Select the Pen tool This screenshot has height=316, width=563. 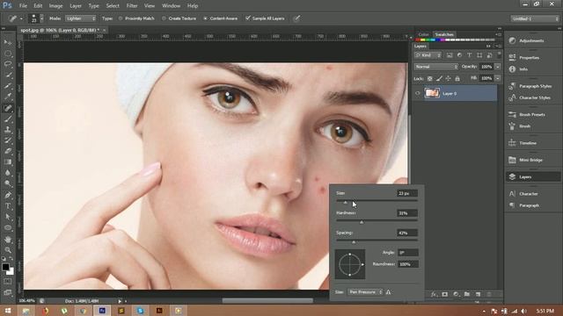tap(8, 195)
